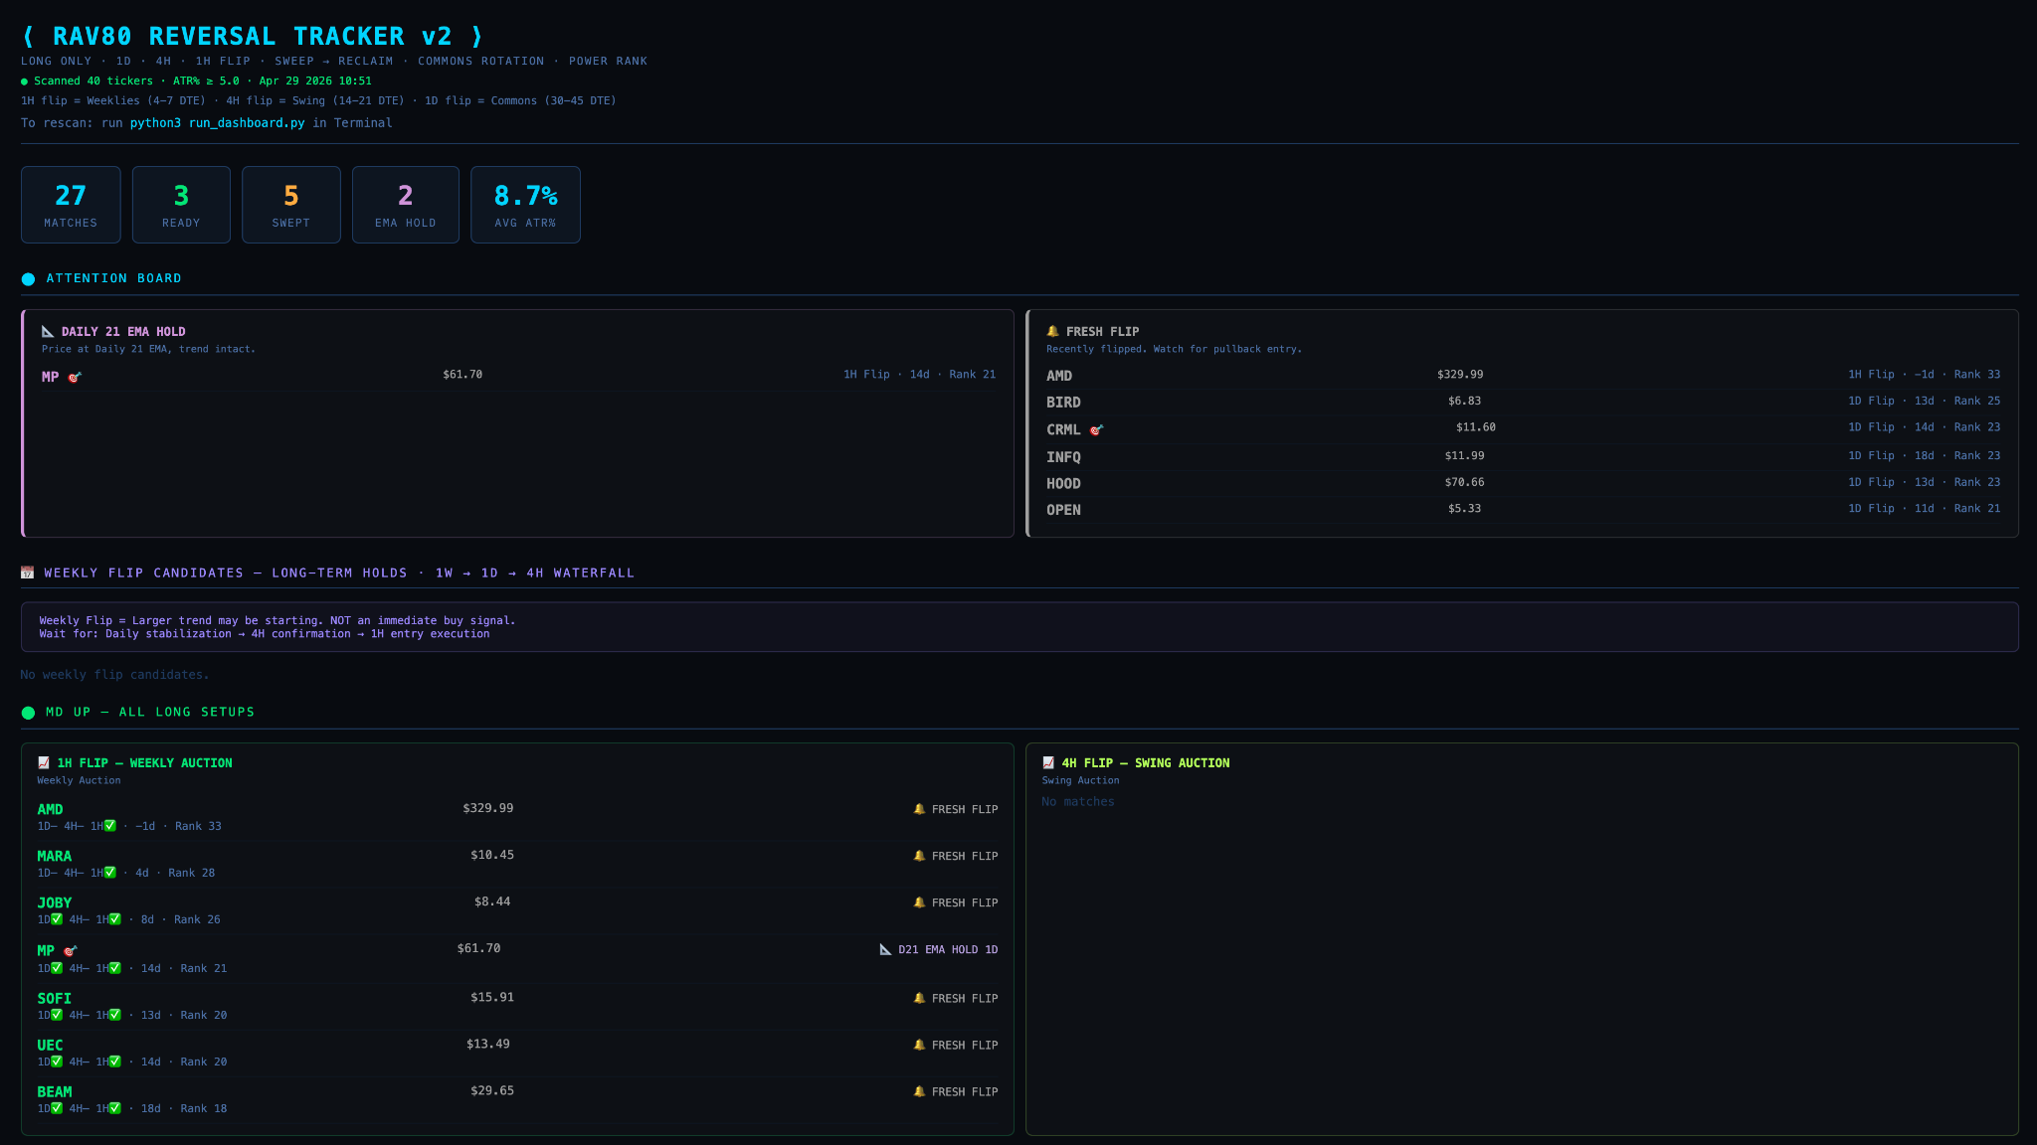Click the $8.44 price for JOBY

pyautogui.click(x=492, y=901)
